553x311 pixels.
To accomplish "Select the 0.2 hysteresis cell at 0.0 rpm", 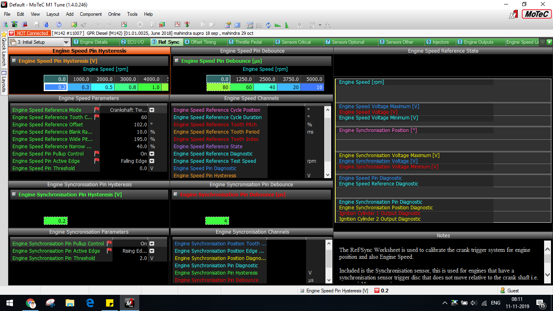I will coord(55,87).
